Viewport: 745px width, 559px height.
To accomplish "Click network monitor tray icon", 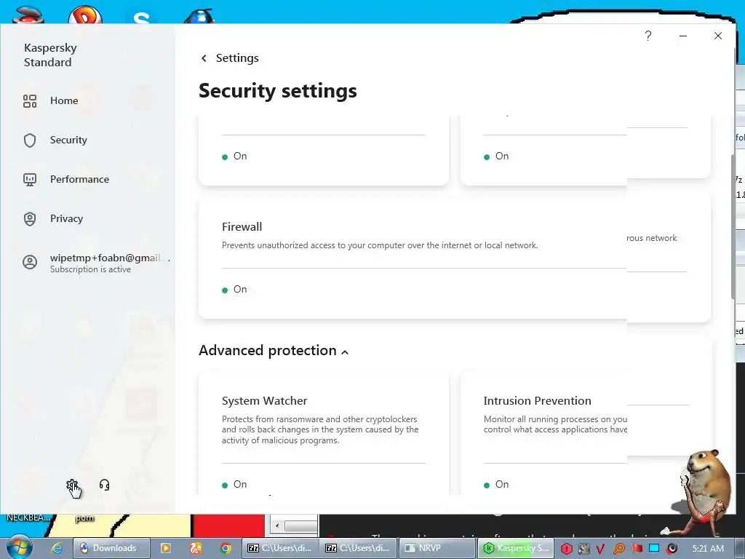I will [654, 548].
